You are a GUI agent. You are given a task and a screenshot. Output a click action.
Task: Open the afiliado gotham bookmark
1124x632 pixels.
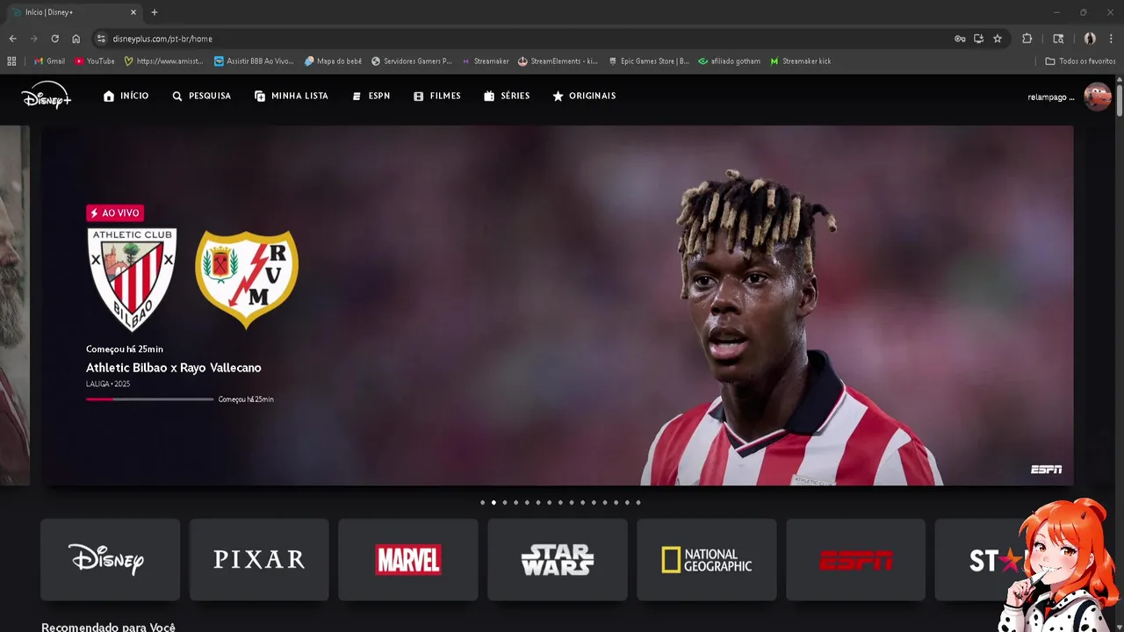(x=730, y=61)
